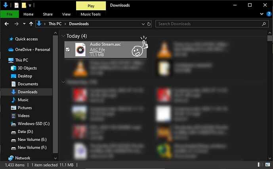Screen dimensions: 273x169
Task: Click the Search Downloads field
Action: click(208, 24)
